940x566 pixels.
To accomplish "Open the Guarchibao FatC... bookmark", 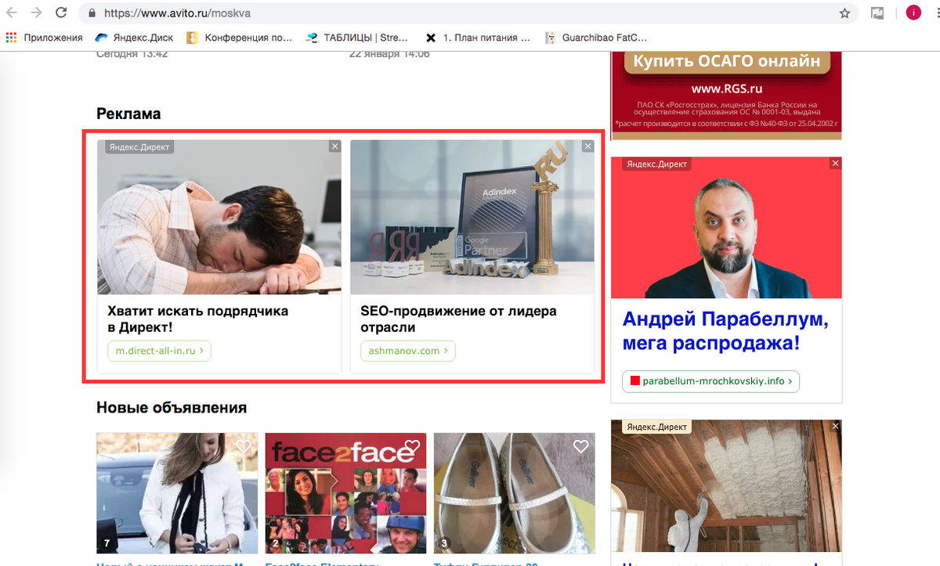I will 596,37.
